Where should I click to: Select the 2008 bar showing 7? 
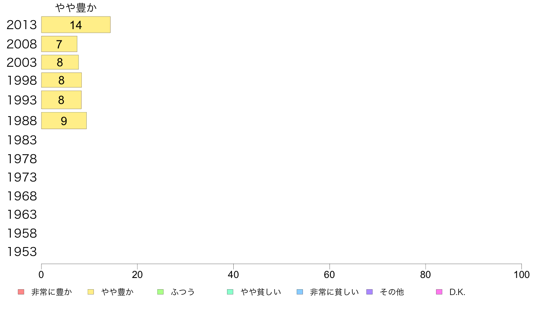pyautogui.click(x=59, y=44)
